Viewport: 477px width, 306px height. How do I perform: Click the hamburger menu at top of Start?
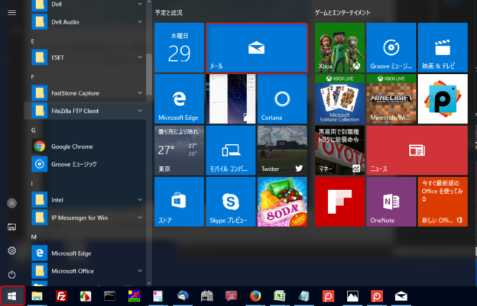12,12
